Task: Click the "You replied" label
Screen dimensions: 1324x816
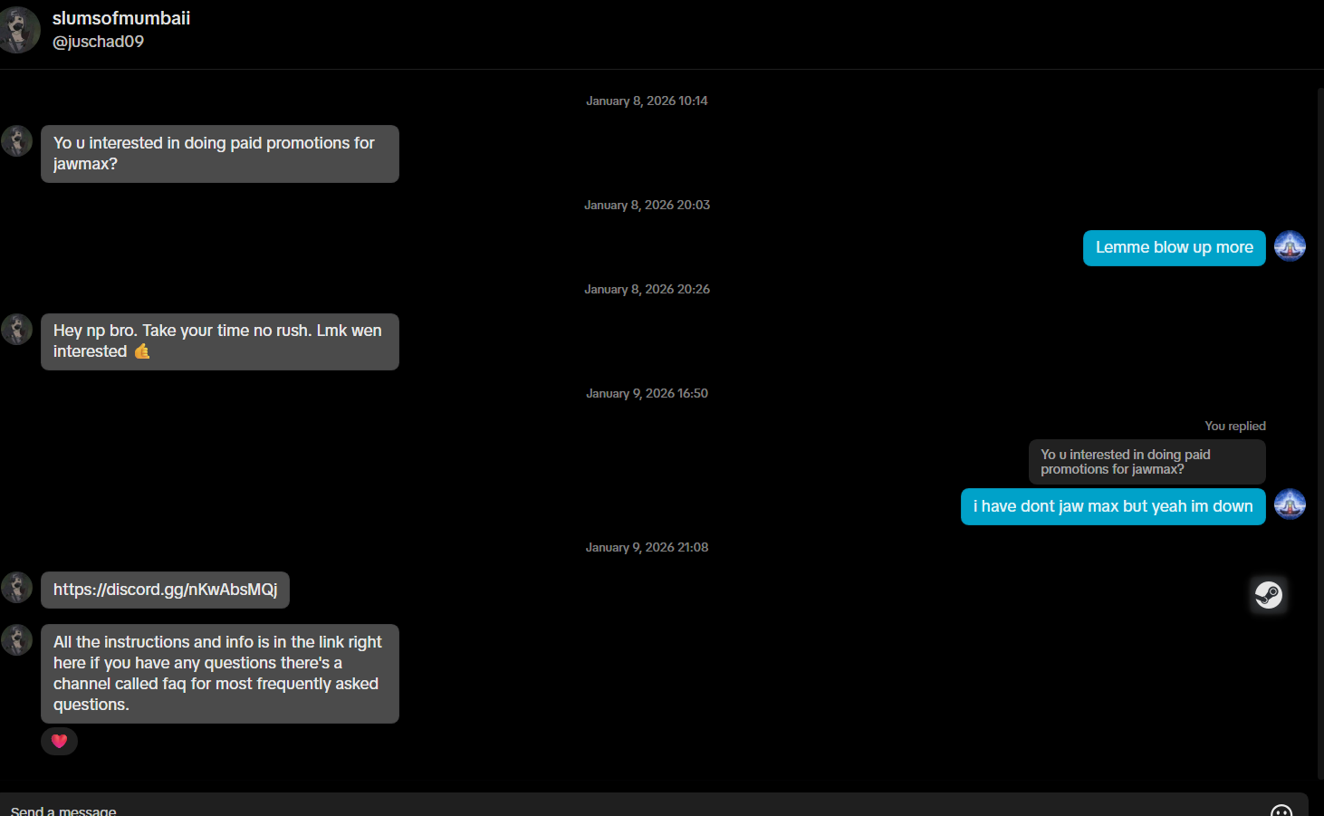Action: (x=1234, y=426)
